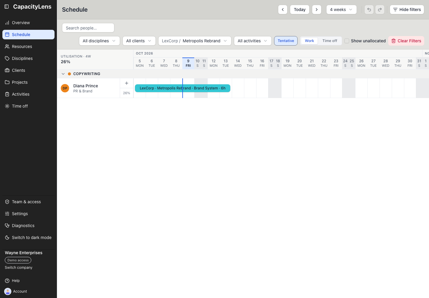Viewport: 429px width, 298px height.
Task: Click Hide filters button
Action: (407, 10)
